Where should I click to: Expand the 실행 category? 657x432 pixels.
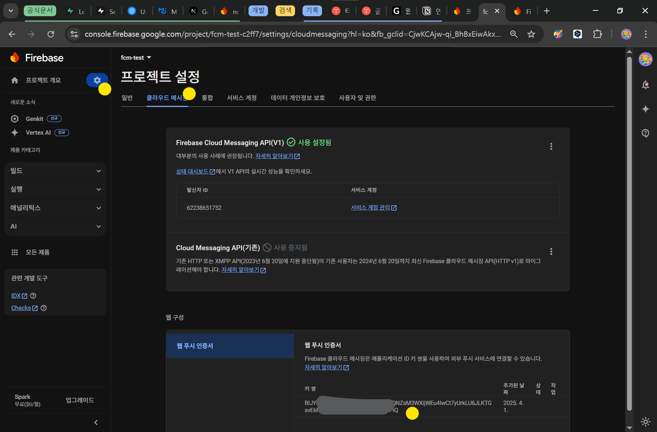click(x=55, y=189)
